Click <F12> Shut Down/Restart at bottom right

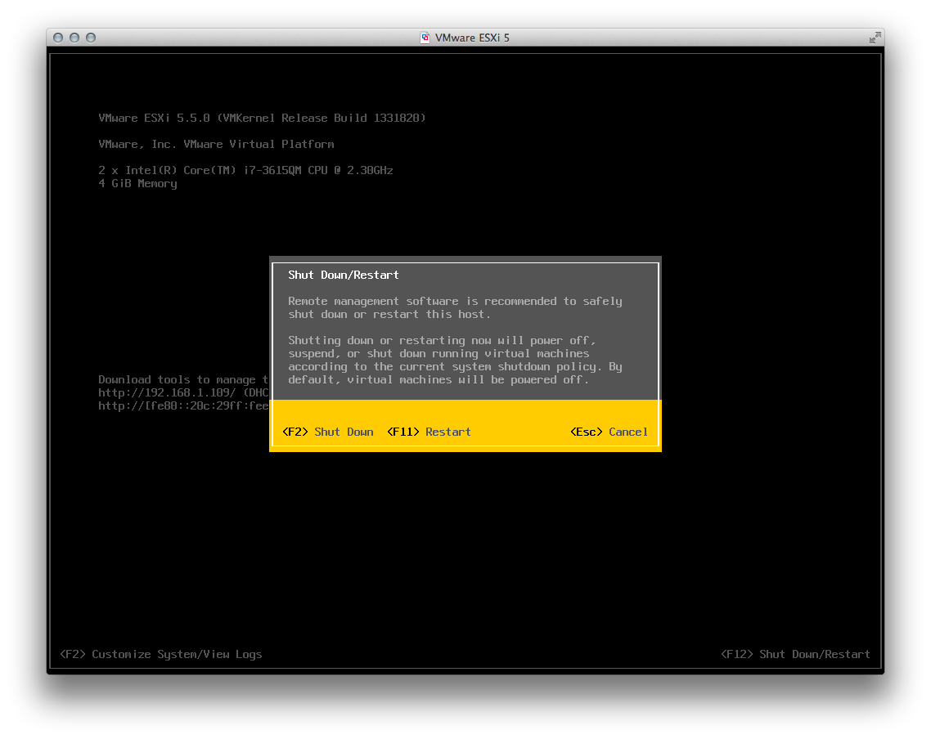795,654
